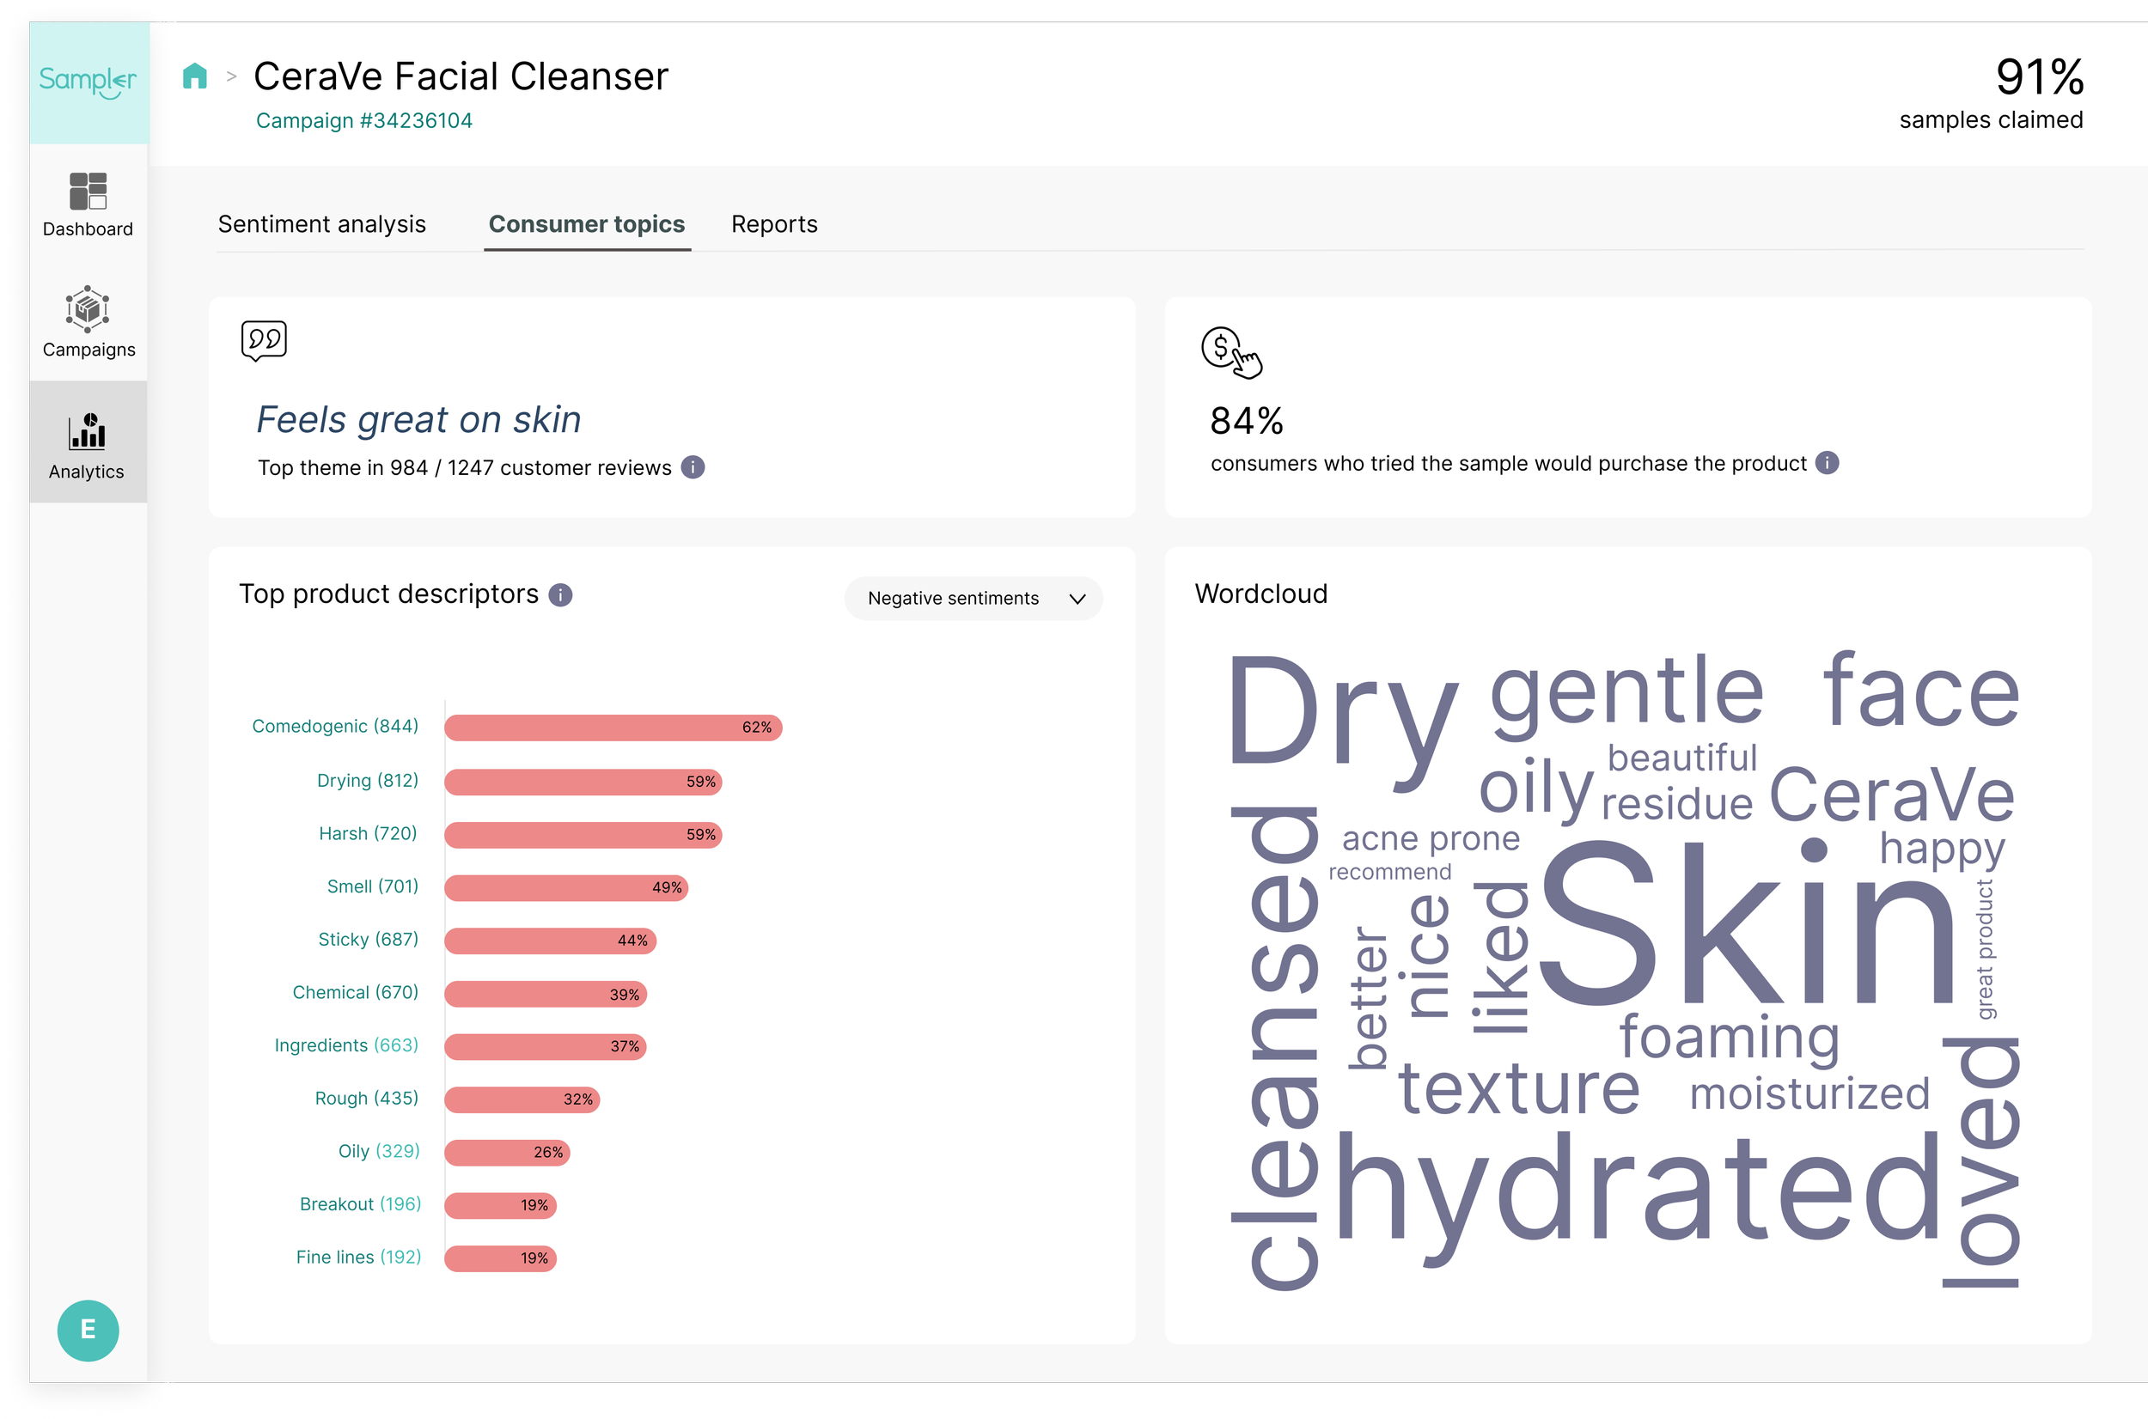Select the Consumer topics tab
The image size is (2148, 1419).
(x=587, y=223)
